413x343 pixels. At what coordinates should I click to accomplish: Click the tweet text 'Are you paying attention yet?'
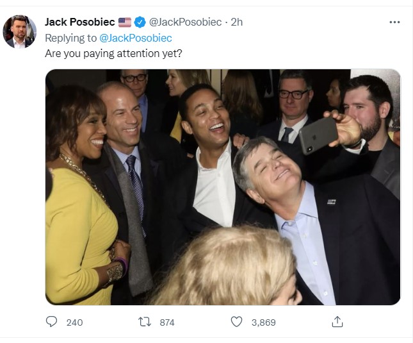[113, 53]
